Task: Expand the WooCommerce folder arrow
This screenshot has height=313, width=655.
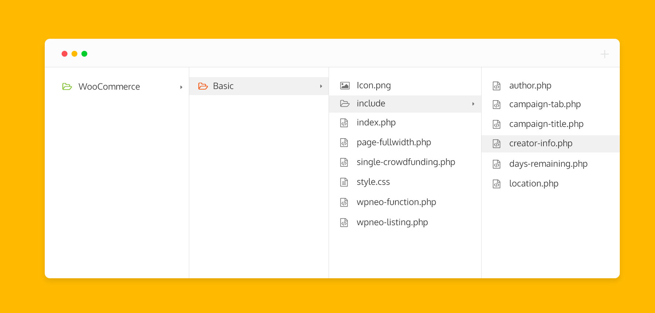Action: (x=181, y=87)
